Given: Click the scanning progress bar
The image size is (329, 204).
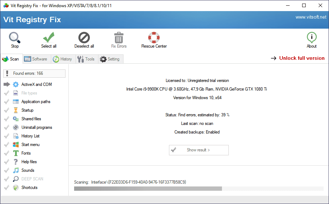Looking at the screenshot, I should coord(199,189).
